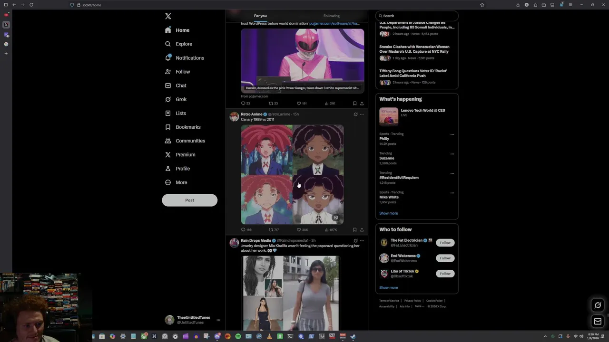Show more under Who to follow
This screenshot has height=342, width=609.
388,287
